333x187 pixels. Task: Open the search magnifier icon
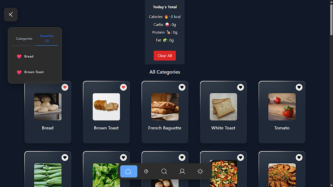pyautogui.click(x=164, y=171)
